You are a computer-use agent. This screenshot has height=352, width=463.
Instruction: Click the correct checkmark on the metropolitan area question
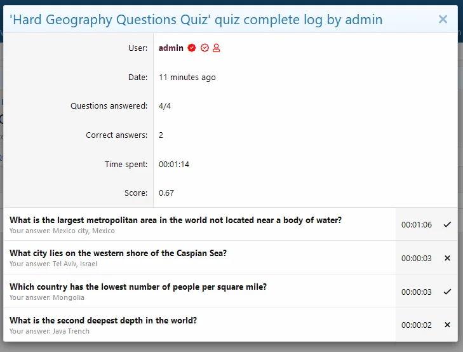click(447, 224)
